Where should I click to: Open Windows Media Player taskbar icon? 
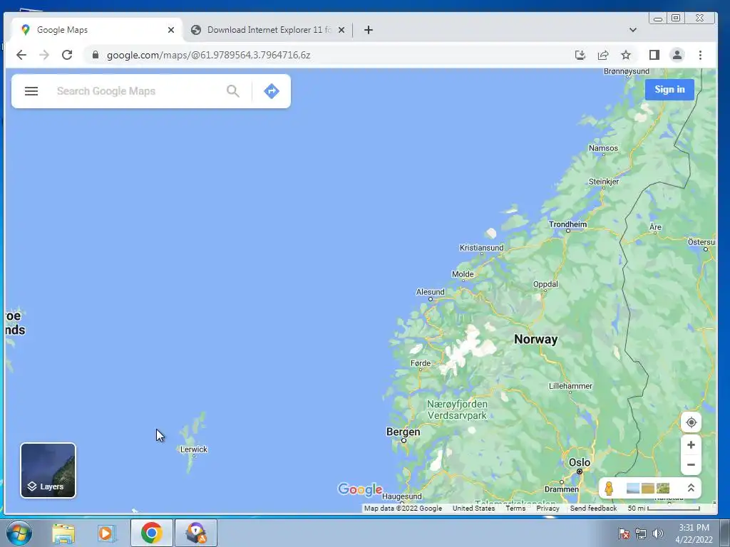[107, 533]
